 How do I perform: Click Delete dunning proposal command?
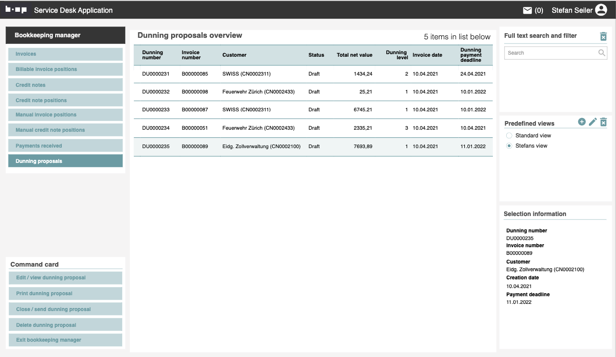click(x=65, y=325)
